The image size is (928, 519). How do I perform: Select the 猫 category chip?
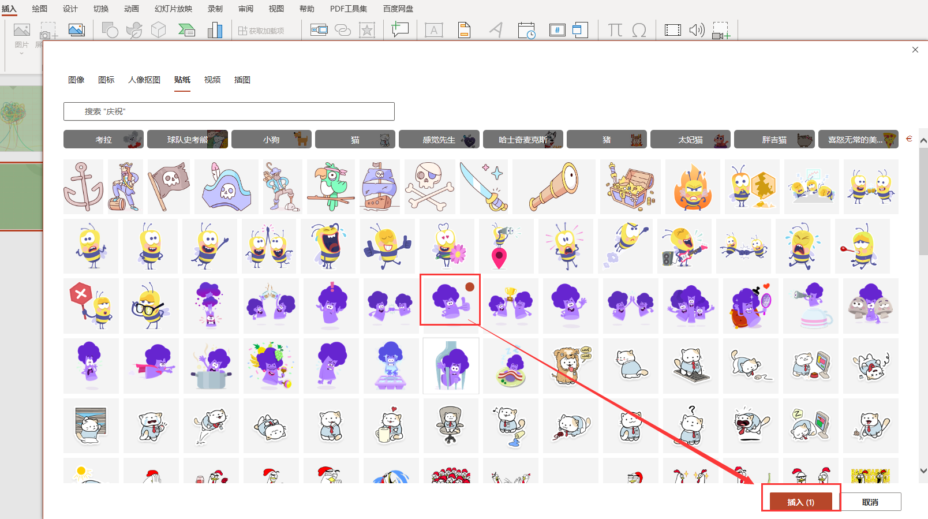pos(355,140)
